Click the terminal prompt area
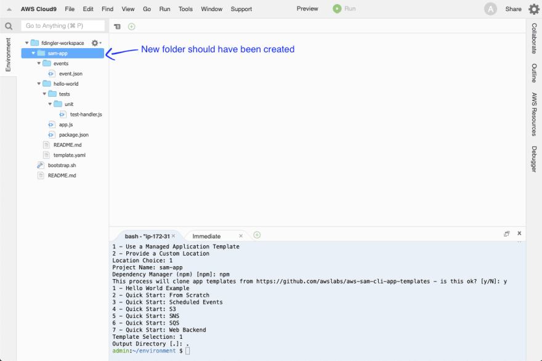This screenshot has height=361, width=542. [x=188, y=351]
